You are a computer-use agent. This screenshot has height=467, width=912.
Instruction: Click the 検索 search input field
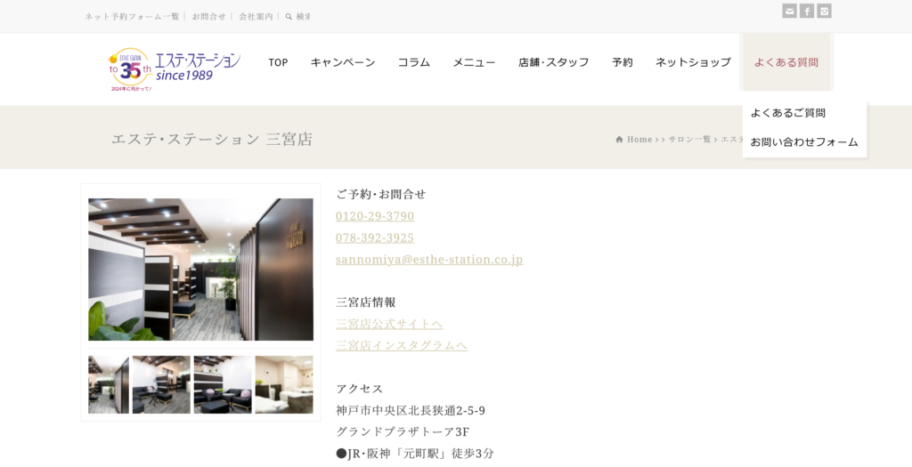(303, 17)
